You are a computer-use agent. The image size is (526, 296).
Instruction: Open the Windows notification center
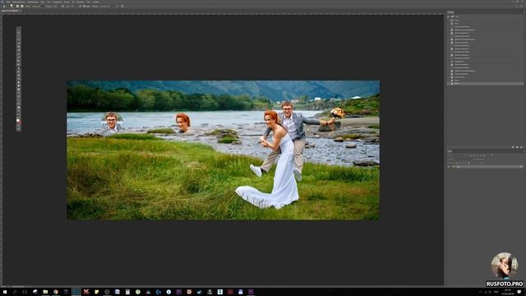(519, 292)
